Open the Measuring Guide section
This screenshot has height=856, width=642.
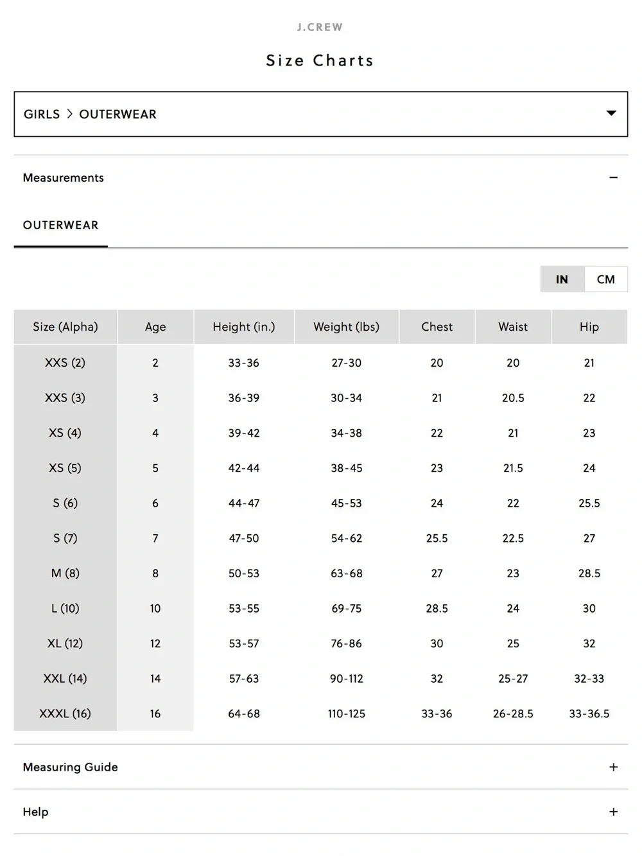pyautogui.click(x=320, y=767)
